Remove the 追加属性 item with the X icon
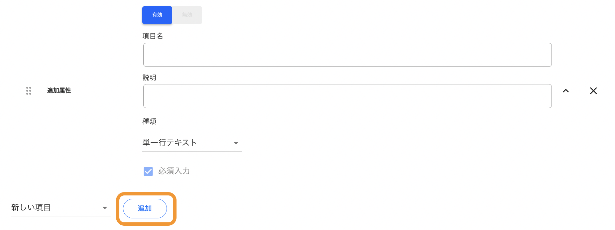615x230 pixels. (593, 91)
